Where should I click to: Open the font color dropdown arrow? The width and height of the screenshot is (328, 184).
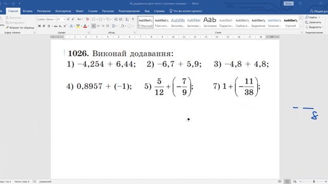click(x=88, y=26)
